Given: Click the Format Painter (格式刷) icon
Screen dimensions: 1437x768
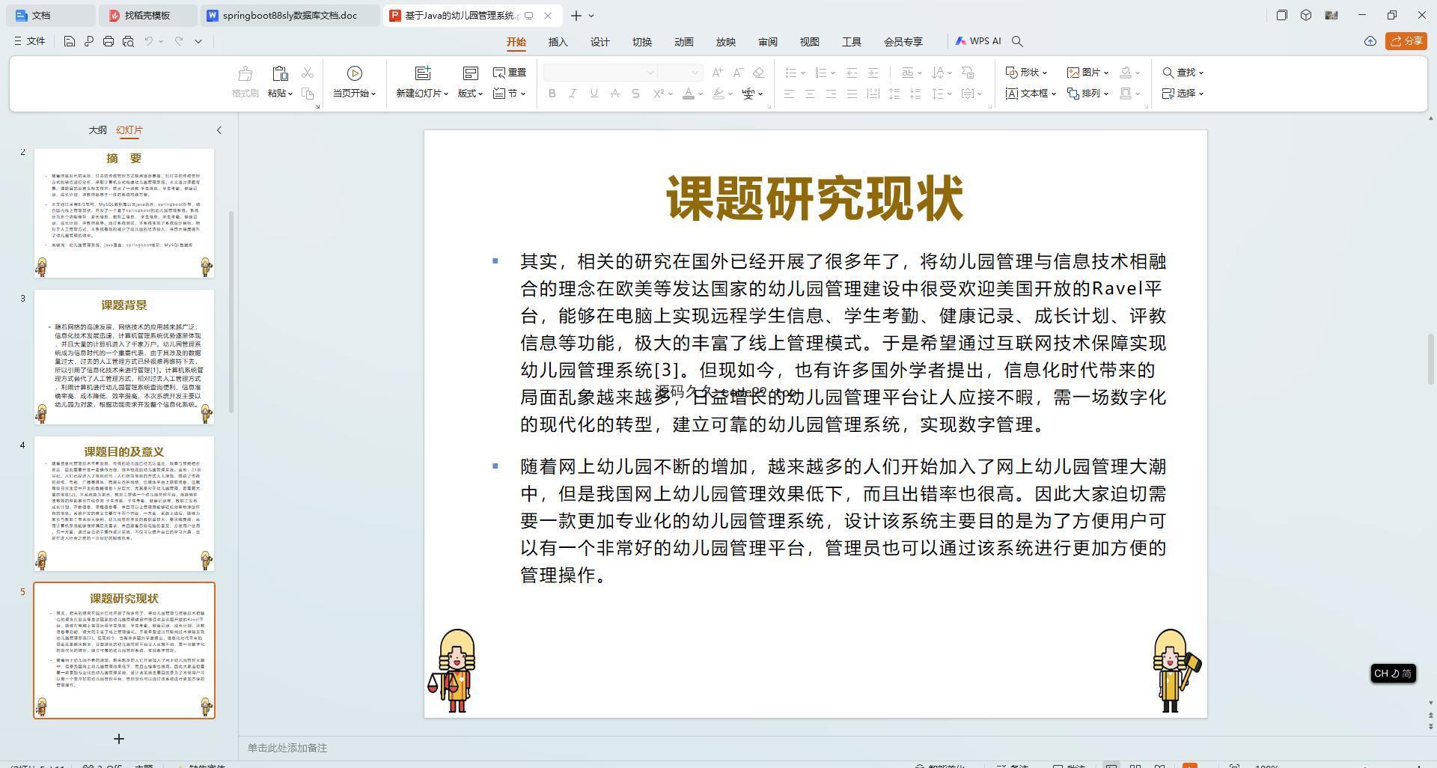Looking at the screenshot, I should tap(245, 73).
